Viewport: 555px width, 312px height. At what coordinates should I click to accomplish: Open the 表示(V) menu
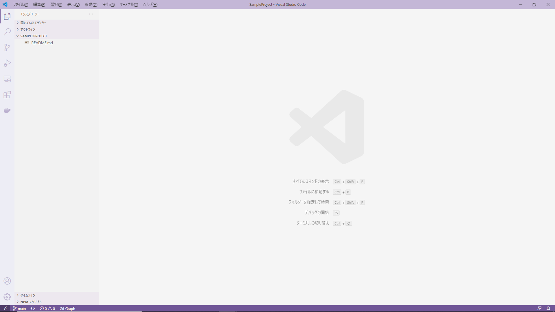coord(73,5)
